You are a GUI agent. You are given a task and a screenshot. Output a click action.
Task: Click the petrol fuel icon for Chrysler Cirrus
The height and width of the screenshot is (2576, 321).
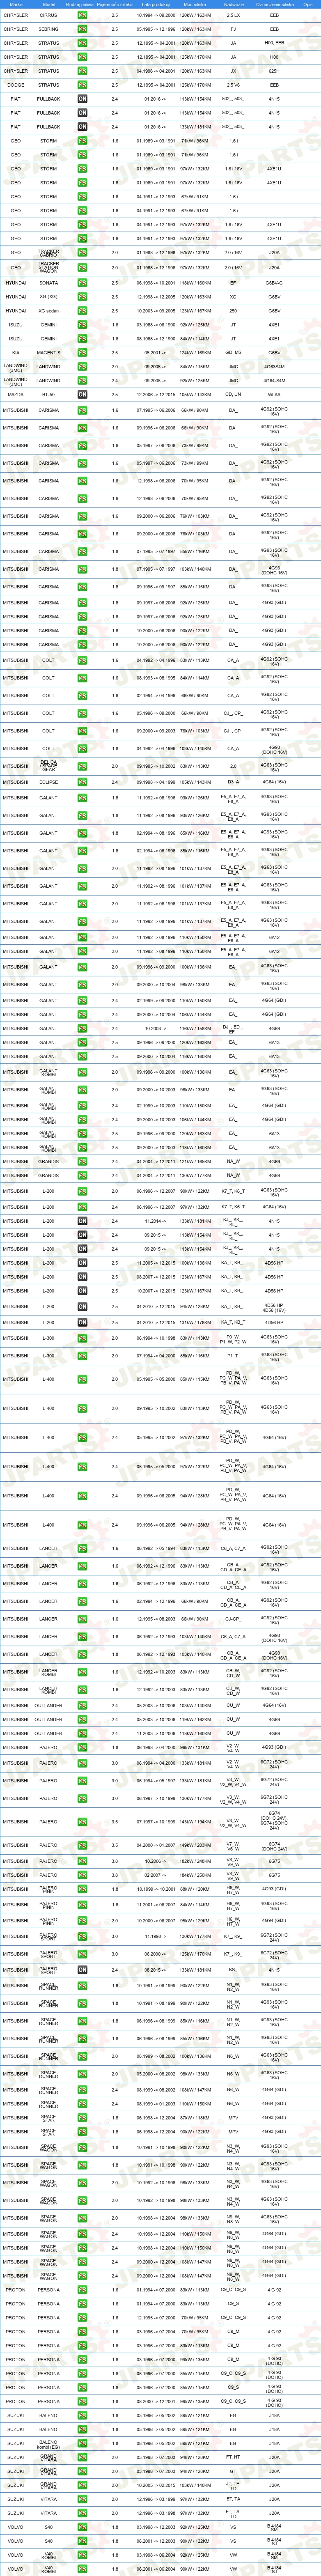(x=82, y=16)
